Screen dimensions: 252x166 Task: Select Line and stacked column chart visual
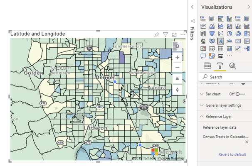pyautogui.click(x=230, y=26)
